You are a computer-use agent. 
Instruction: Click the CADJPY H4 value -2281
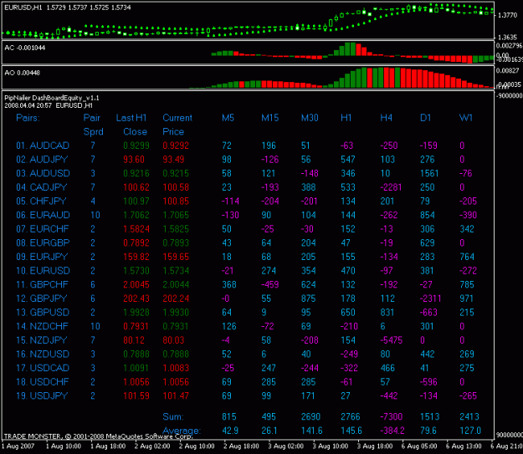pos(391,187)
